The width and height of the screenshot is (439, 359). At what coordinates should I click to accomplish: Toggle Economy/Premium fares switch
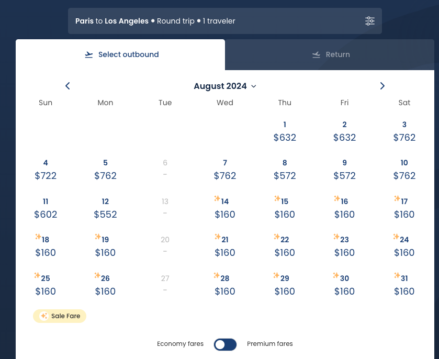click(x=225, y=344)
